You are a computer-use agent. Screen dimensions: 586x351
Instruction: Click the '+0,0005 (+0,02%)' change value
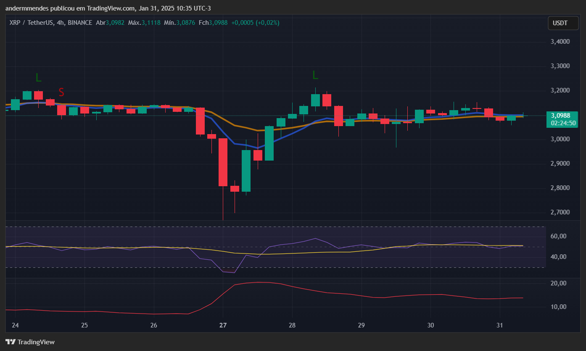tap(255, 23)
